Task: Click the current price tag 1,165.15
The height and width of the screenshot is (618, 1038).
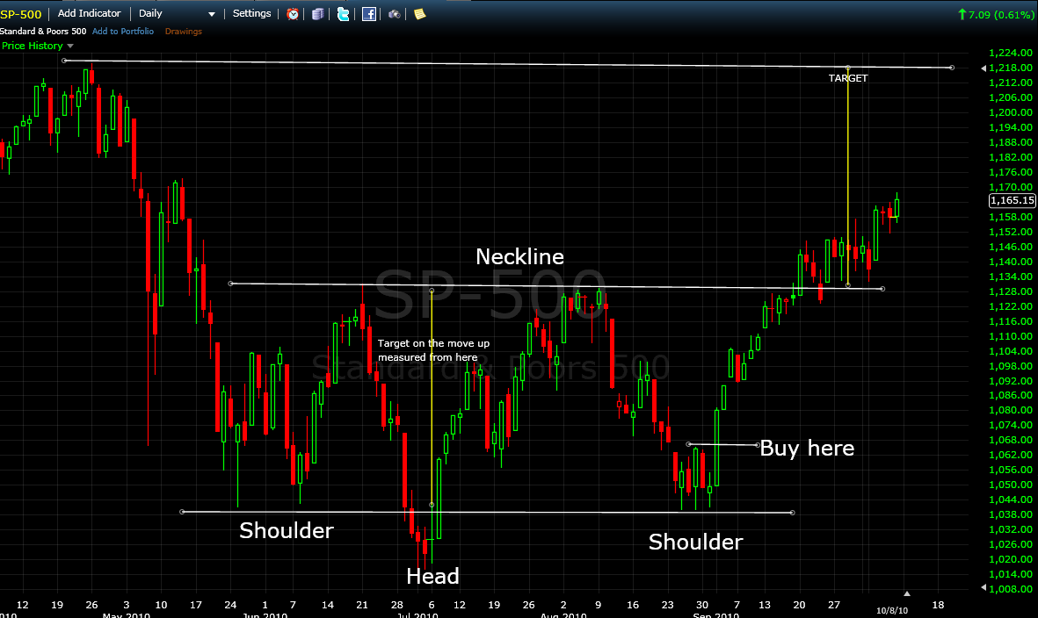Action: (1013, 200)
